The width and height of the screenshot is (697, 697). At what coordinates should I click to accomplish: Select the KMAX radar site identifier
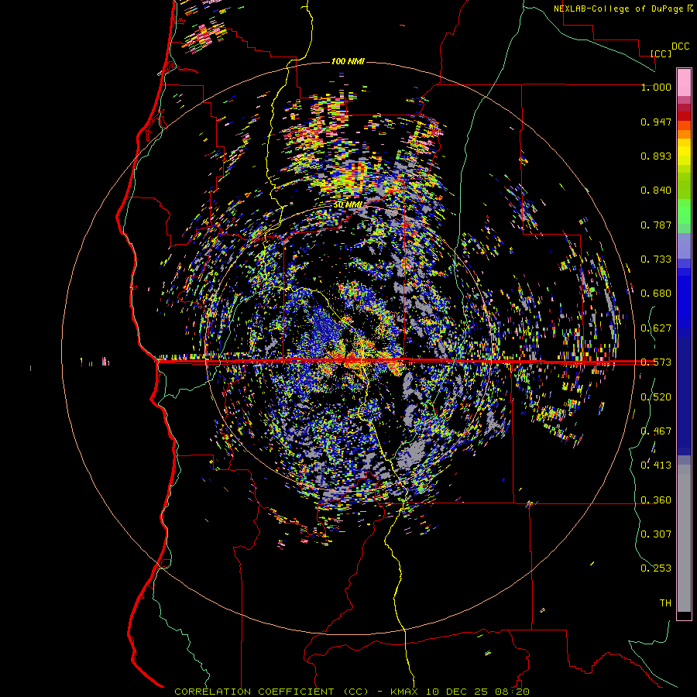(x=405, y=692)
